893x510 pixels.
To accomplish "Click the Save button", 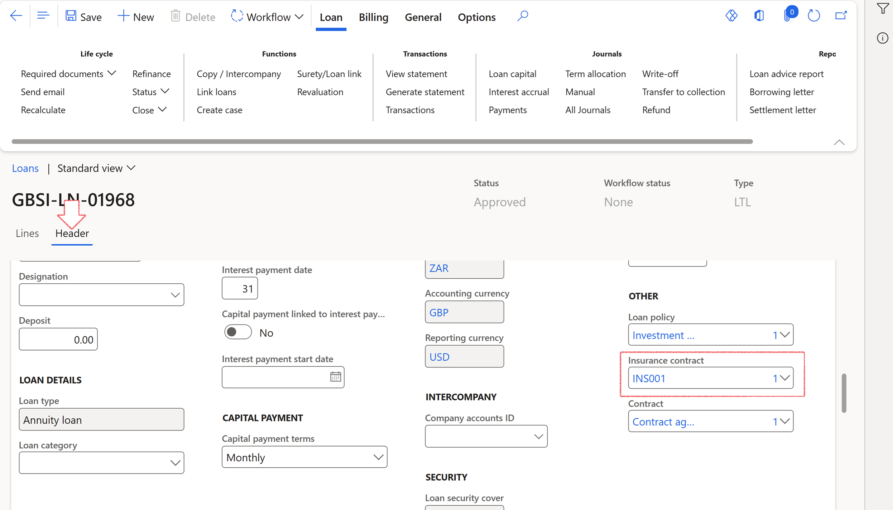I will coord(83,16).
